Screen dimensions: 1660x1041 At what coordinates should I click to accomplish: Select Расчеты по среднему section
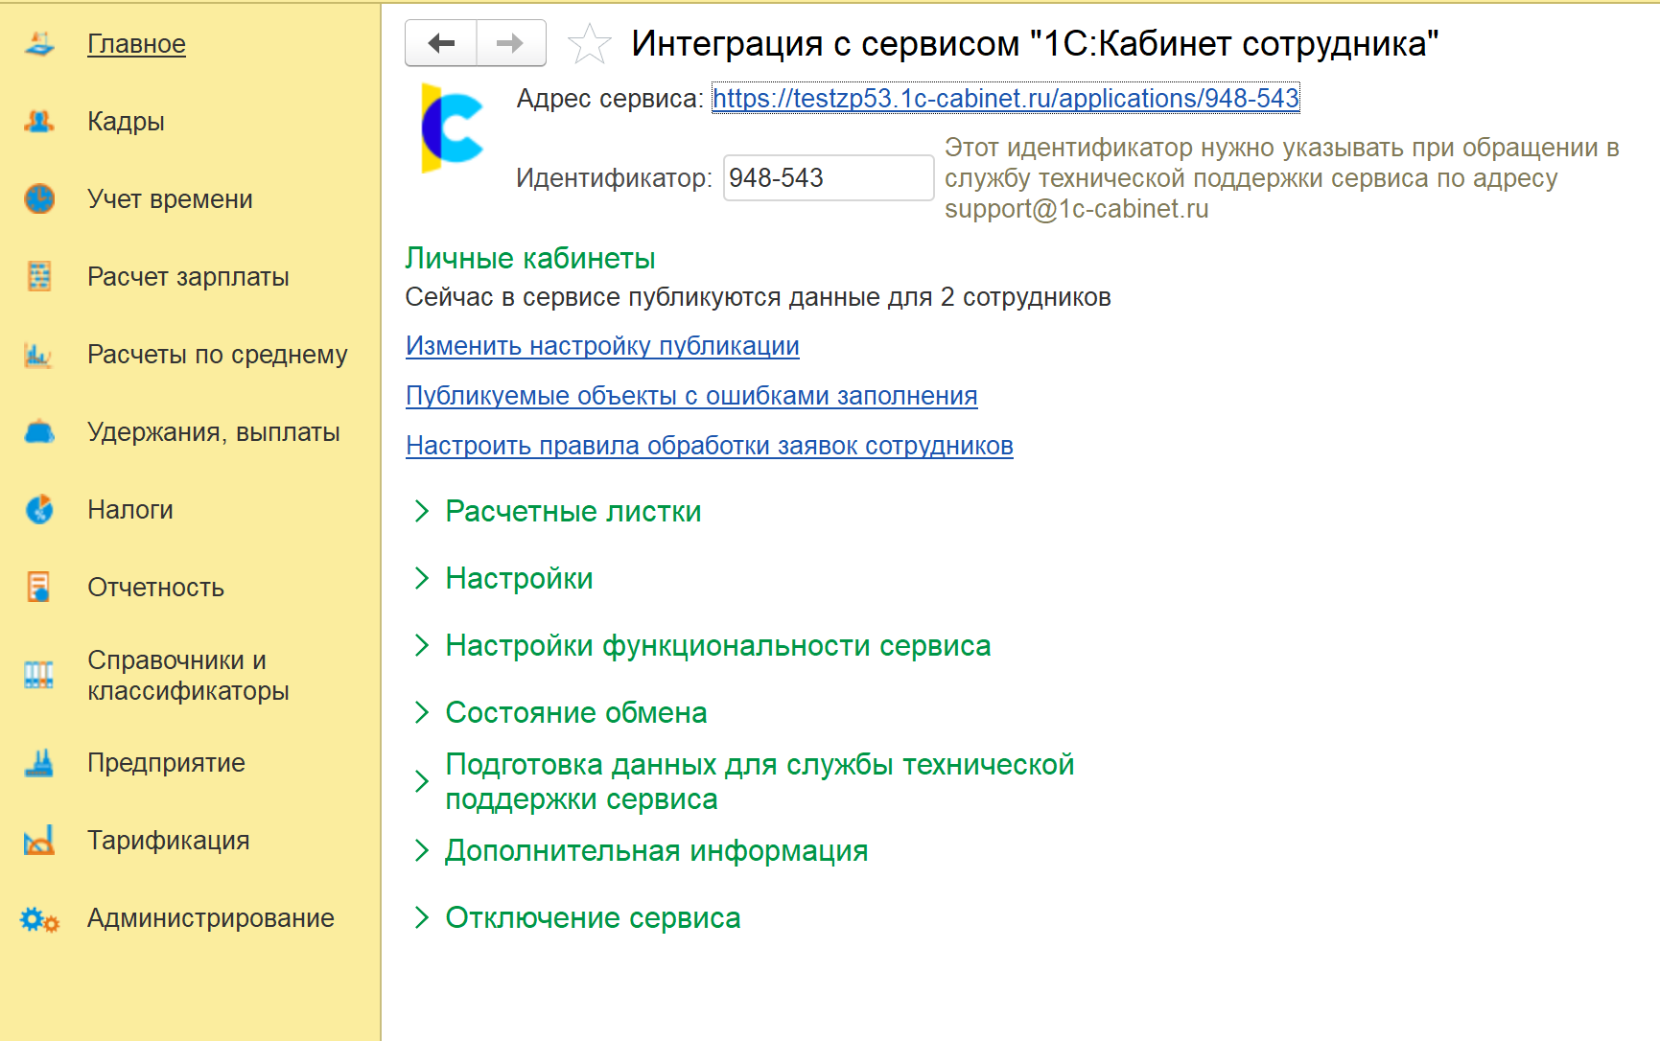218,355
